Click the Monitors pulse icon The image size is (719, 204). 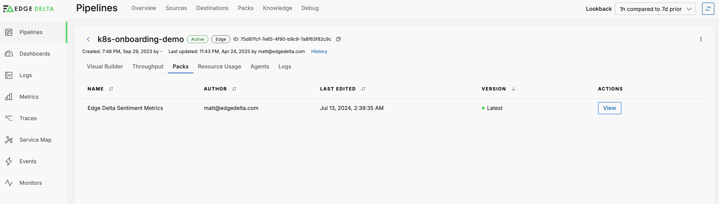pyautogui.click(x=9, y=183)
